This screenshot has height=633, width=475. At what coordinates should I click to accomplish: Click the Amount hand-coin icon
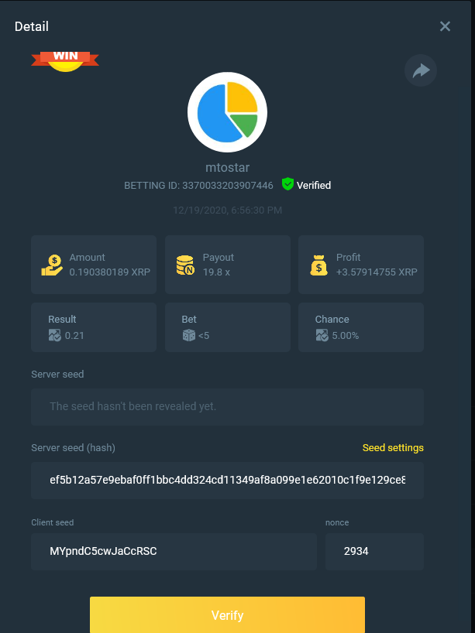[x=52, y=265]
